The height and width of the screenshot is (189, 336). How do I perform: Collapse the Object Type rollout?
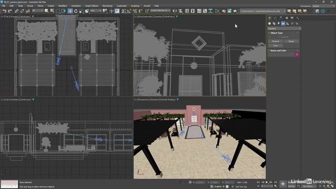tap(277, 33)
